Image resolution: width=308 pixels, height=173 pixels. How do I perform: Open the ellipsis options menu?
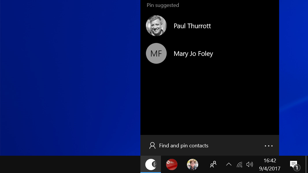click(268, 146)
